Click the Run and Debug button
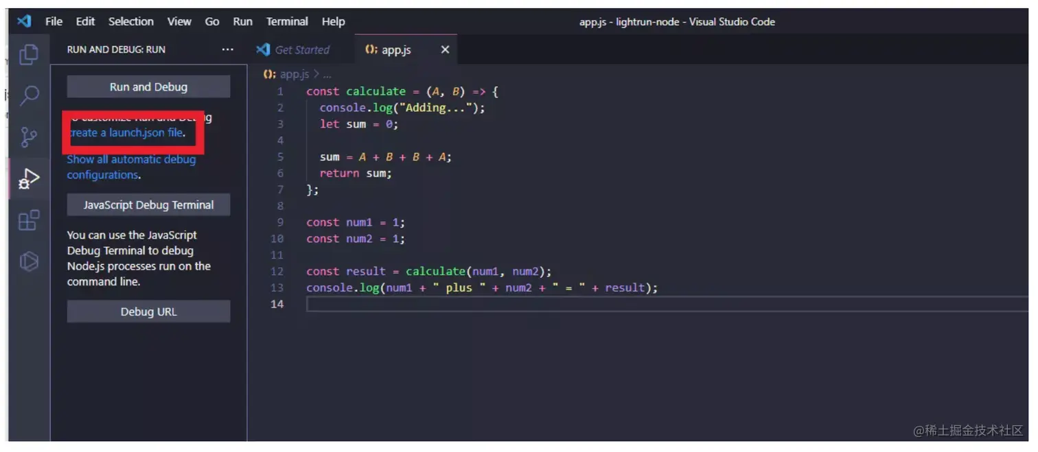The height and width of the screenshot is (452, 1038). 148,87
